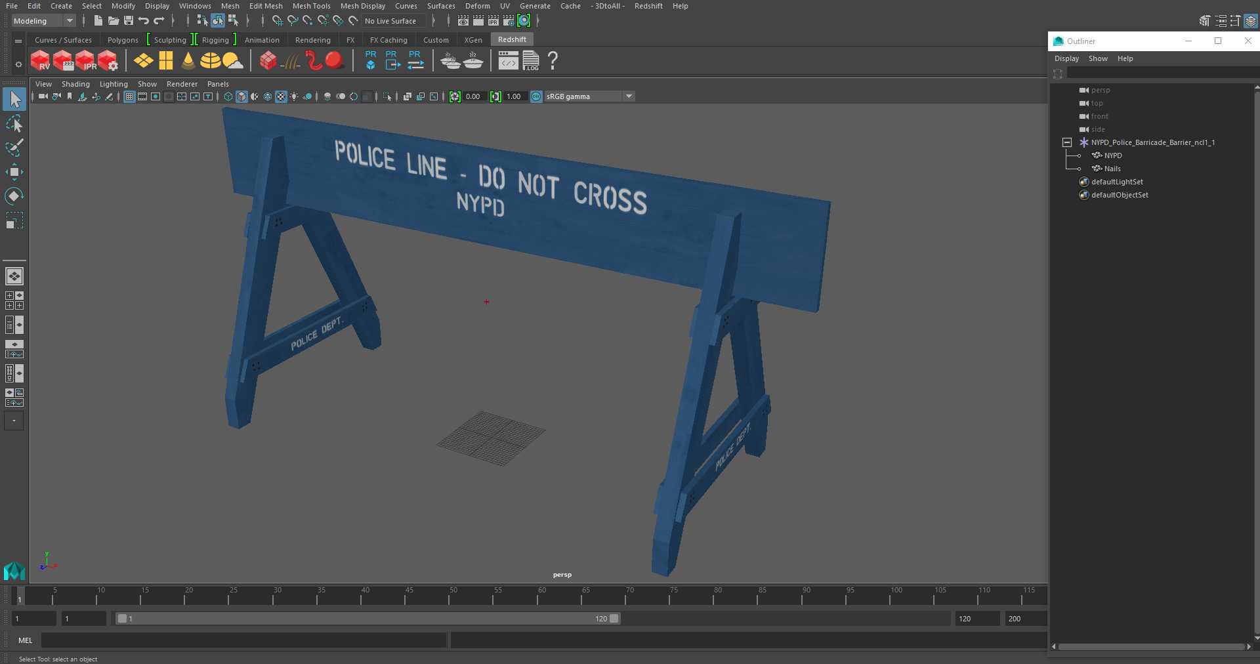
Task: Save the scene with disk icon
Action: pyautogui.click(x=129, y=21)
